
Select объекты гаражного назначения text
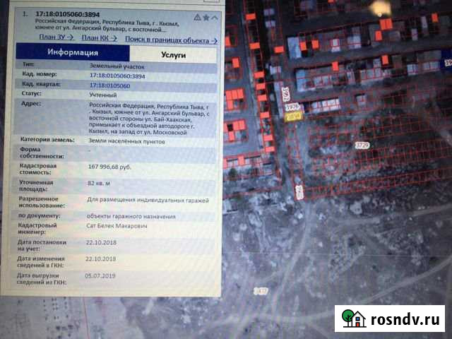[x=131, y=216]
